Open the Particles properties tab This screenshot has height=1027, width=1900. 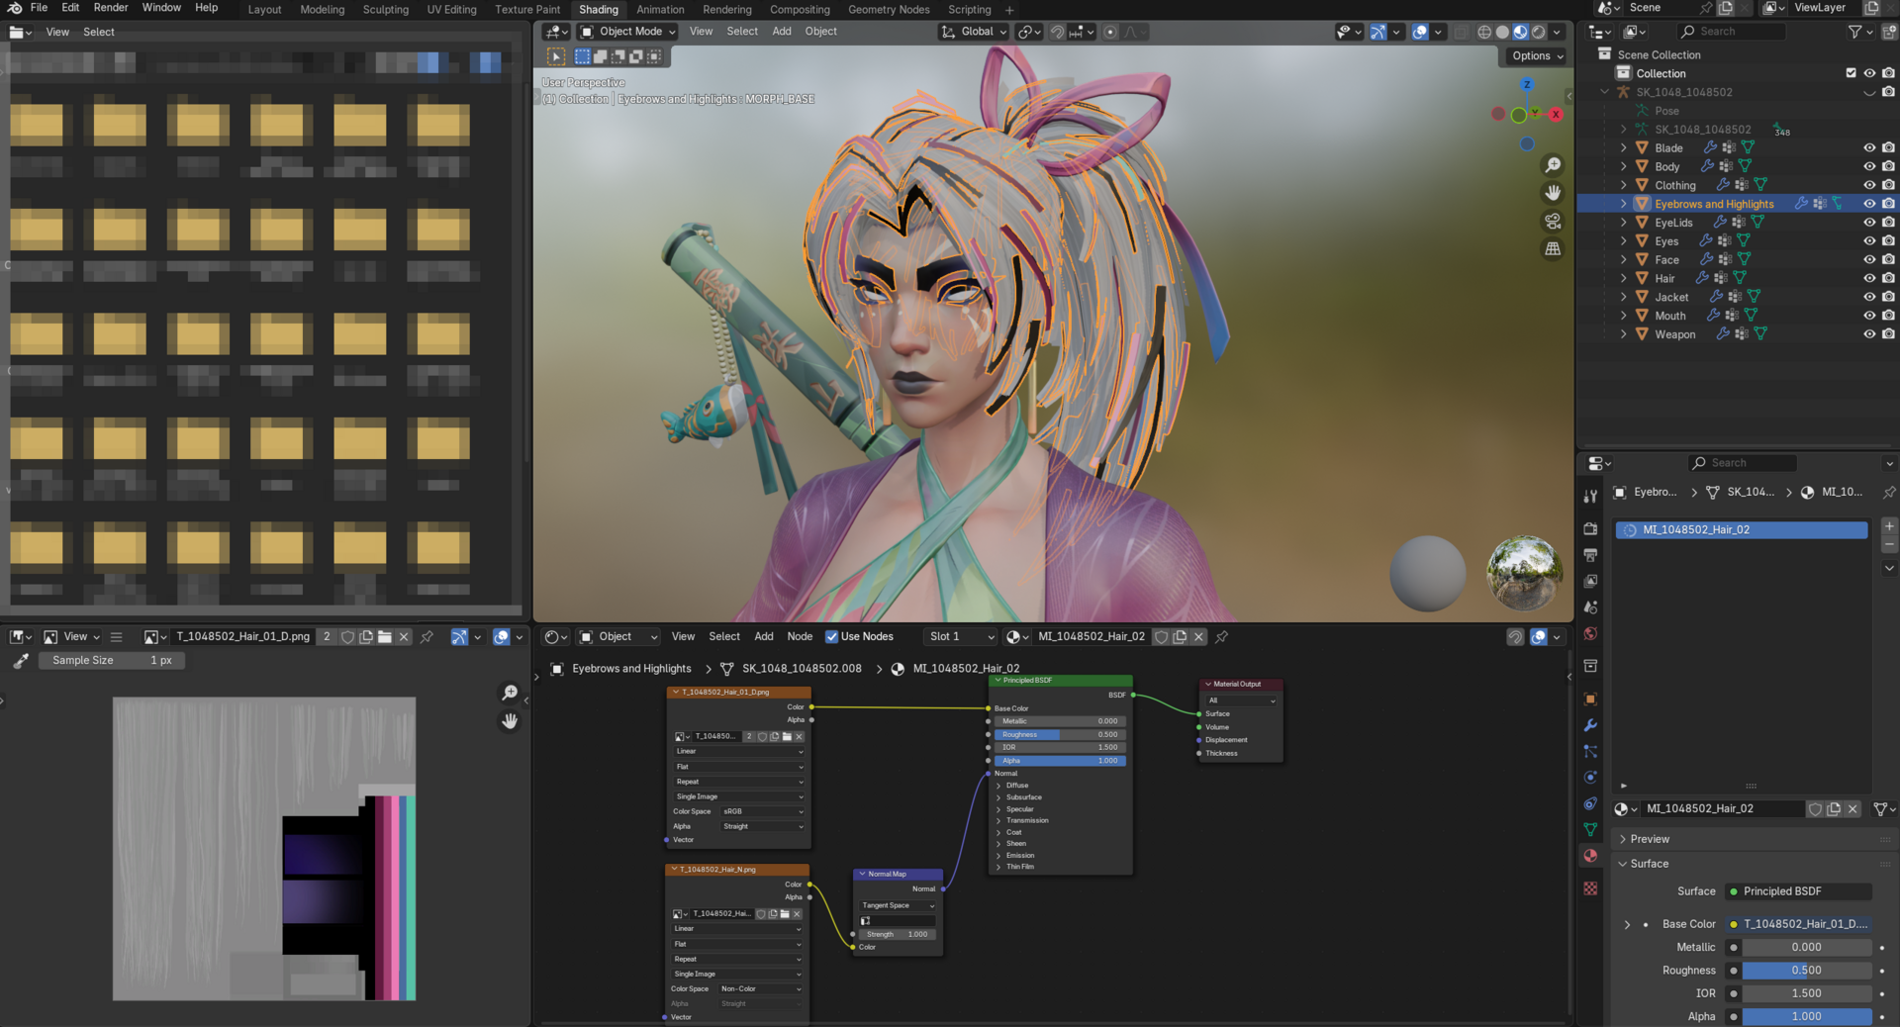coord(1590,751)
